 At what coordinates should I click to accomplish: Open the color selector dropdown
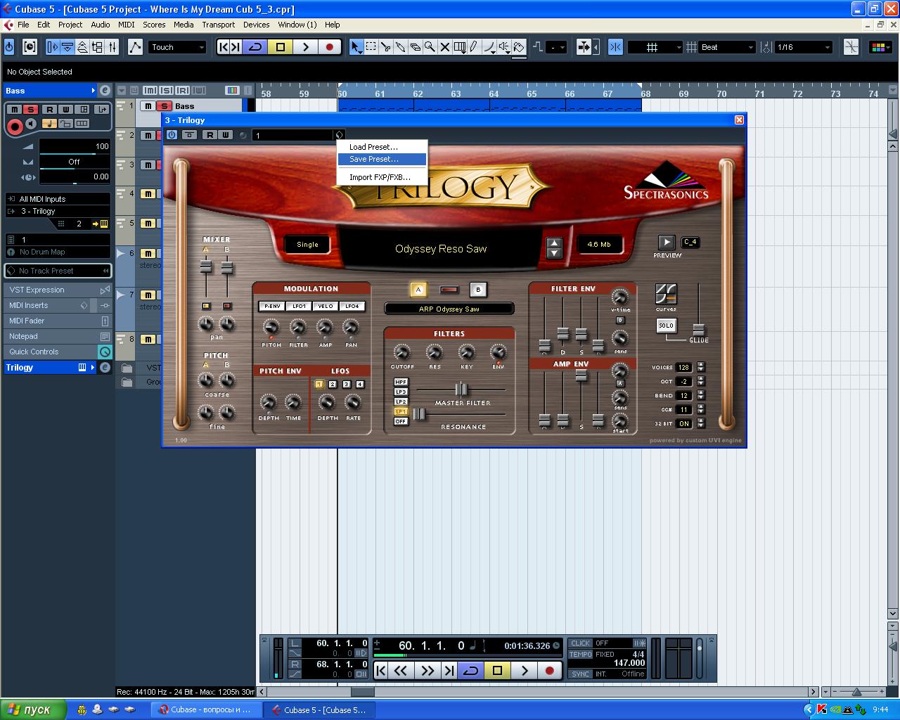(x=879, y=47)
